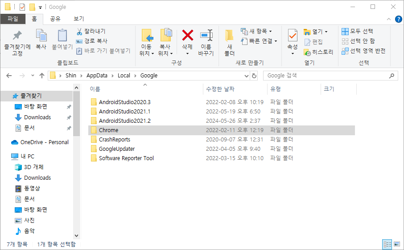Click the red X 삭제 icon
The width and height of the screenshot is (404, 250).
(188, 36)
